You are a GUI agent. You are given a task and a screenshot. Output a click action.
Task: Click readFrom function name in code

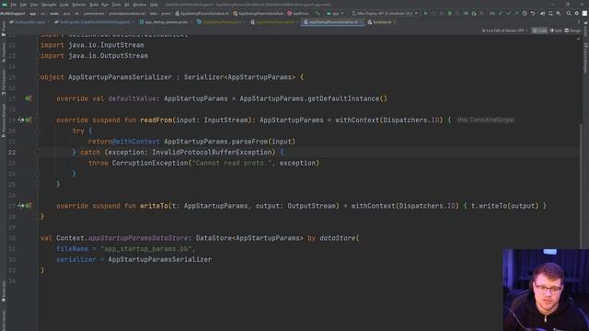coord(156,120)
